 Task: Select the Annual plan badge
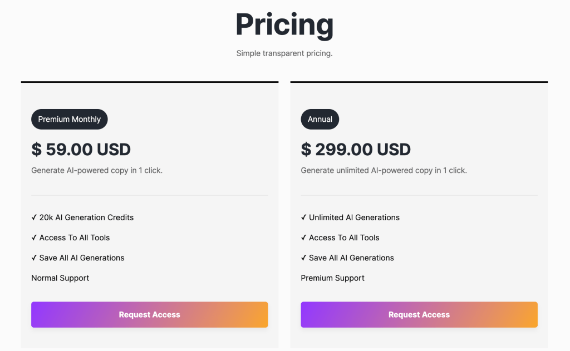tap(320, 119)
